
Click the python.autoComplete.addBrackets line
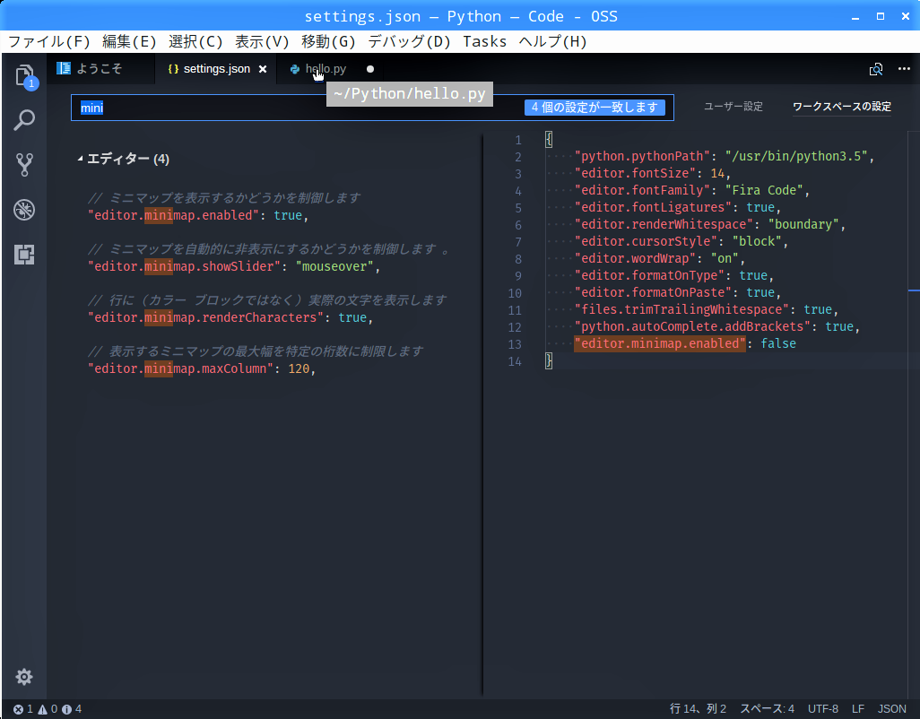(717, 326)
